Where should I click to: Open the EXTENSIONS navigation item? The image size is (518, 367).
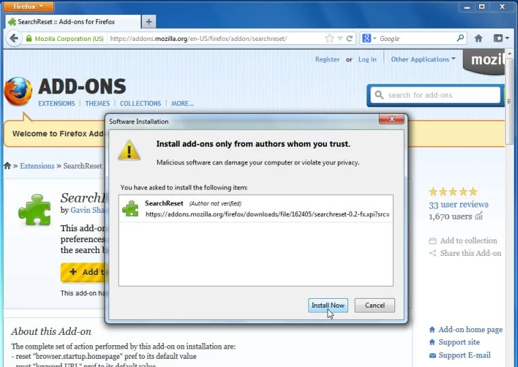57,104
